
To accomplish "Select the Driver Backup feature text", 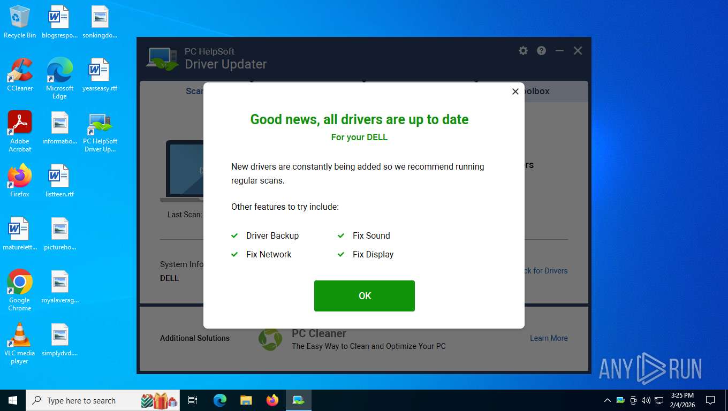I will [x=272, y=235].
